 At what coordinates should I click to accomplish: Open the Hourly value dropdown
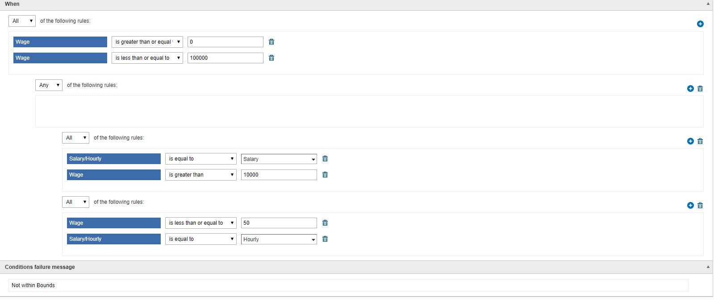coord(279,239)
